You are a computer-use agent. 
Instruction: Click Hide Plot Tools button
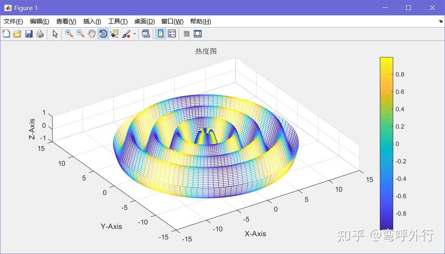(x=186, y=34)
